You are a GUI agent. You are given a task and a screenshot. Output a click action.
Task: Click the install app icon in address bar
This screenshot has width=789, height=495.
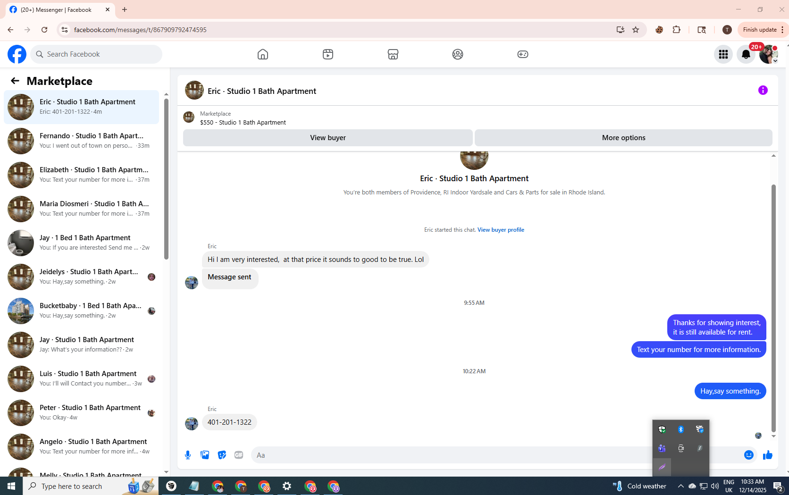621,30
